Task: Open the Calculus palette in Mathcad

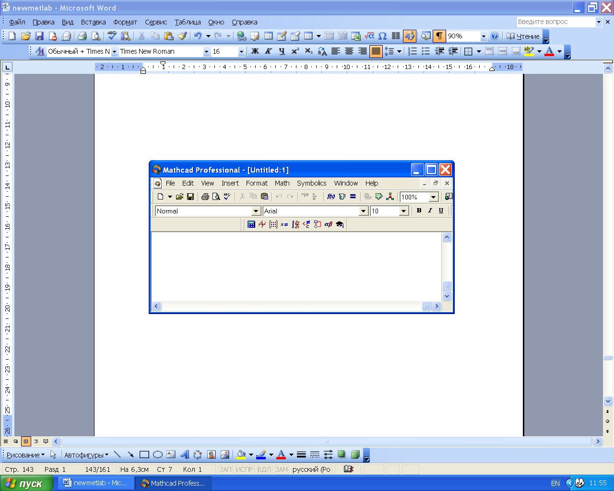Action: [295, 224]
